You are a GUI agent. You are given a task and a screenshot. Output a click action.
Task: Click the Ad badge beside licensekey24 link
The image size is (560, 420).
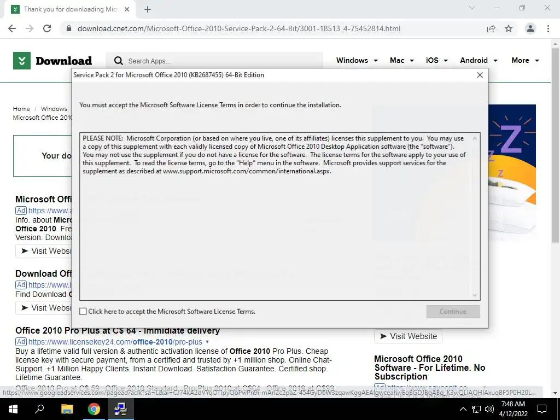[21, 342]
